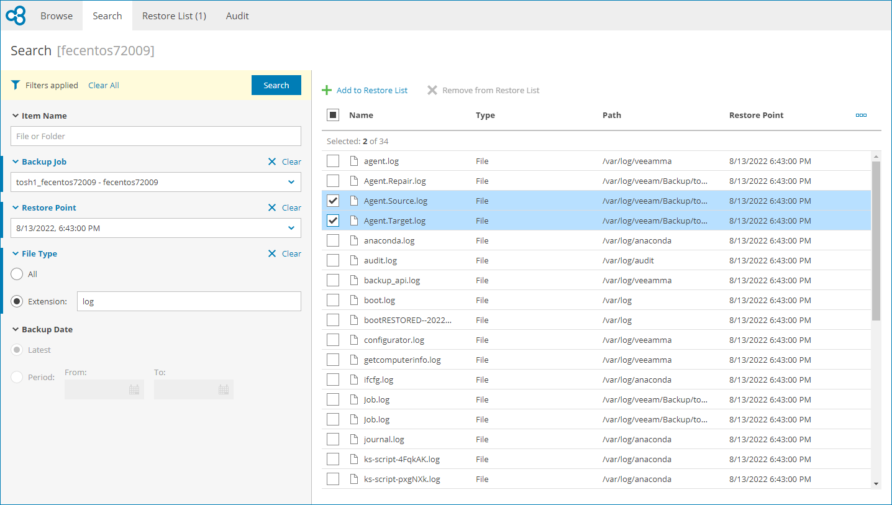Switch to the Browse tab
Viewport: 892px width, 505px height.
point(56,16)
